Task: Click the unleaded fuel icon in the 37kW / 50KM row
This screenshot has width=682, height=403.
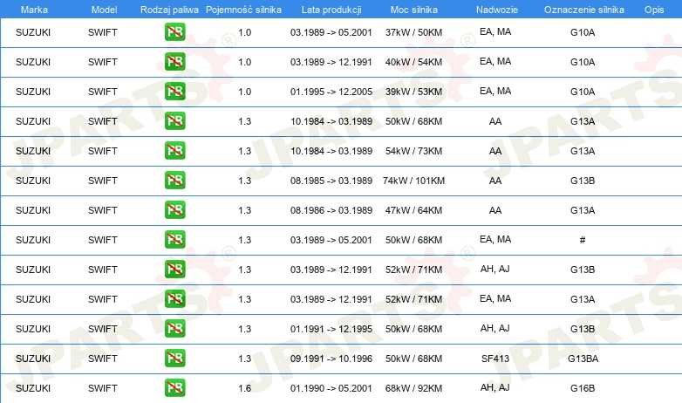Action: click(174, 31)
